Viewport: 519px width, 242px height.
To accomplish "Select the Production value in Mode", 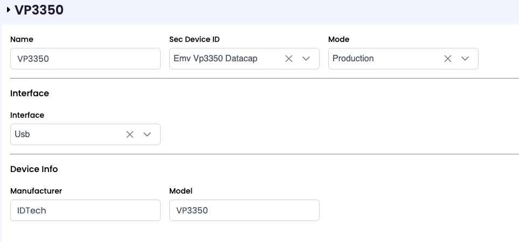I will click(x=353, y=59).
